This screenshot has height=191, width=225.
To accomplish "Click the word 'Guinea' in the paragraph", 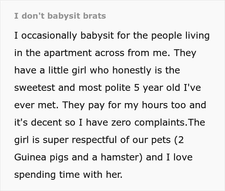I will coord(30,158).
